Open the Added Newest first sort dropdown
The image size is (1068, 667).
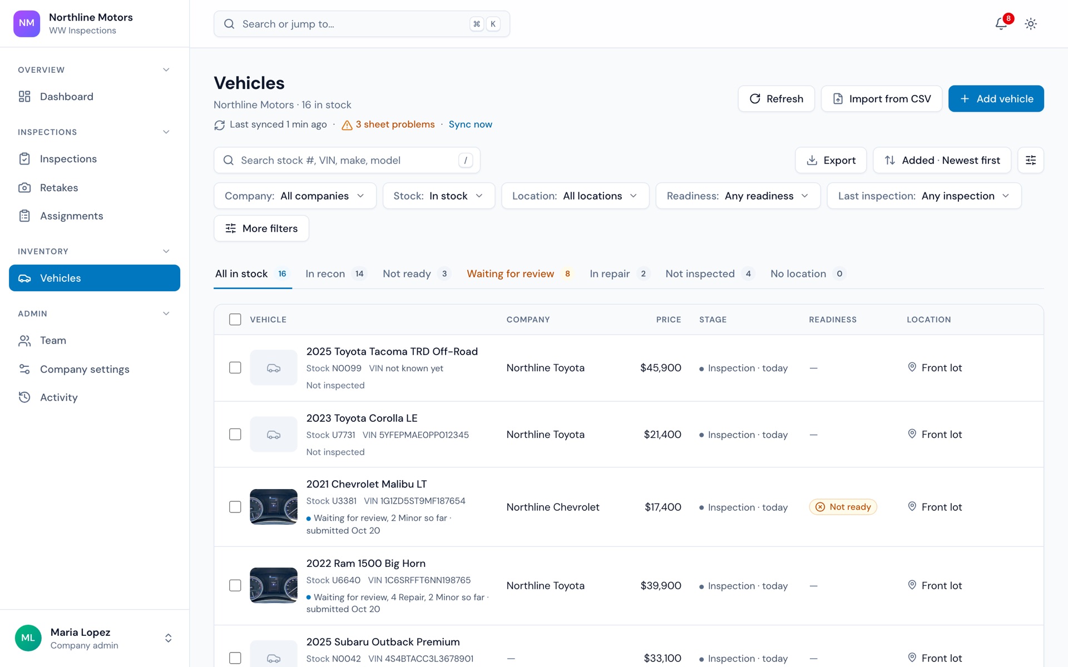tap(942, 160)
